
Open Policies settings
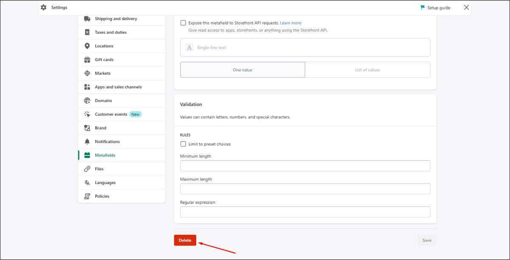click(x=122, y=196)
